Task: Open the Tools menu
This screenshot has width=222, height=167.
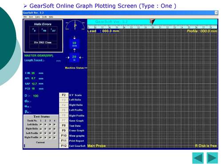Action: click(x=44, y=17)
